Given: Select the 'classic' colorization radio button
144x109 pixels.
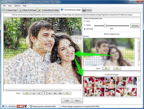Looking at the screenshot, I should tap(85, 25).
